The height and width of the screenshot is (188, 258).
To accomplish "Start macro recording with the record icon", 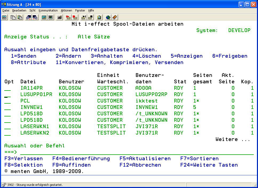I will (68, 17).
